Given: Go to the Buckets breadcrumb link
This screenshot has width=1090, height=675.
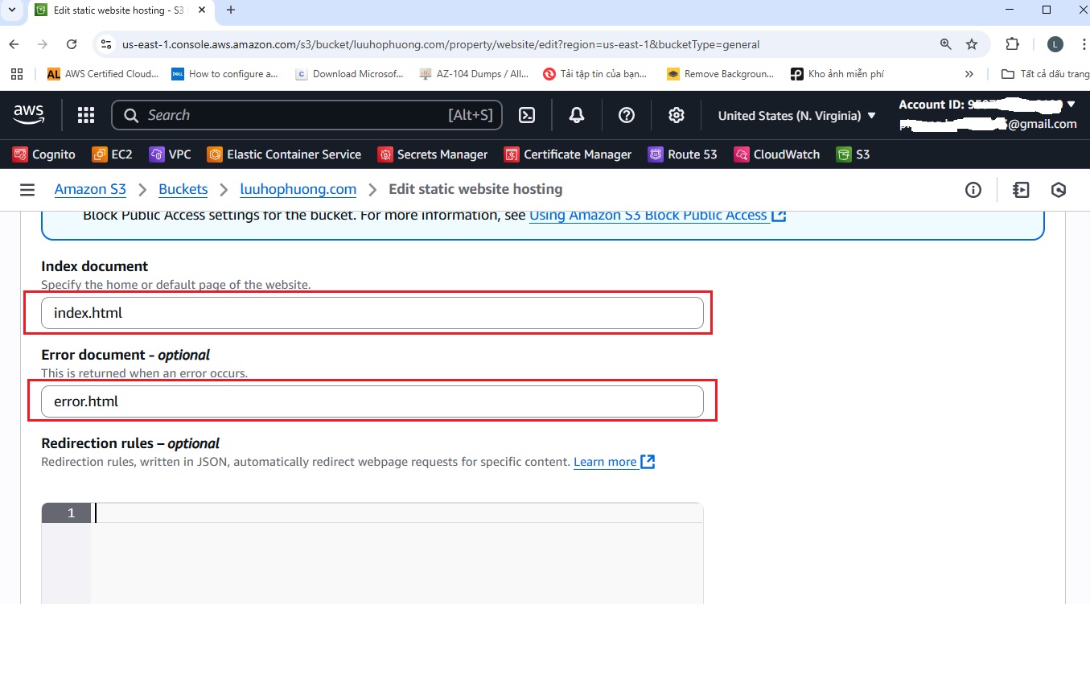Looking at the screenshot, I should coord(183,190).
